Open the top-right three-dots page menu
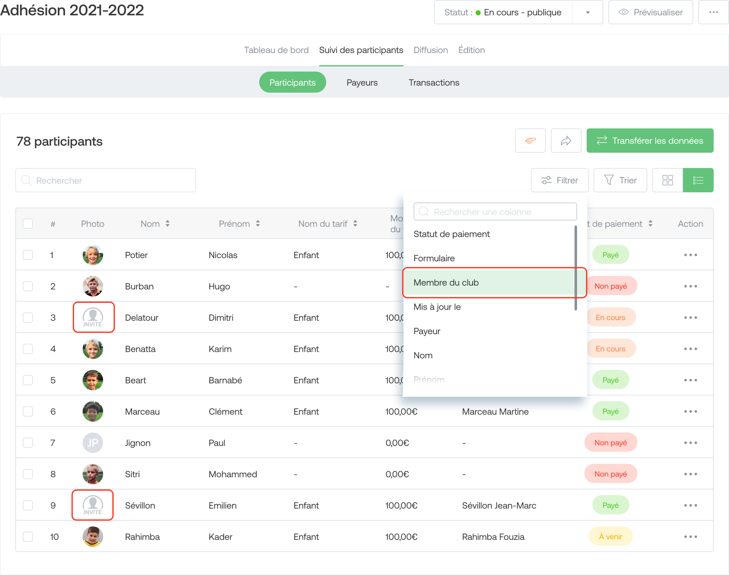729x575 pixels. (713, 12)
